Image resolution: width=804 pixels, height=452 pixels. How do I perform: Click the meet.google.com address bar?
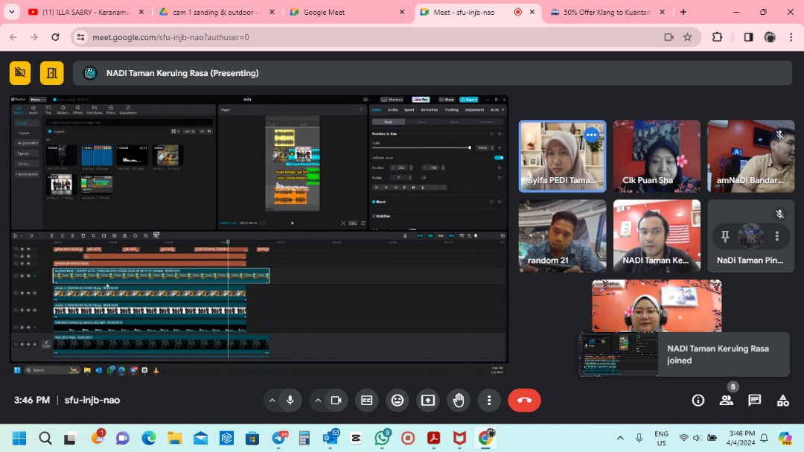(372, 37)
